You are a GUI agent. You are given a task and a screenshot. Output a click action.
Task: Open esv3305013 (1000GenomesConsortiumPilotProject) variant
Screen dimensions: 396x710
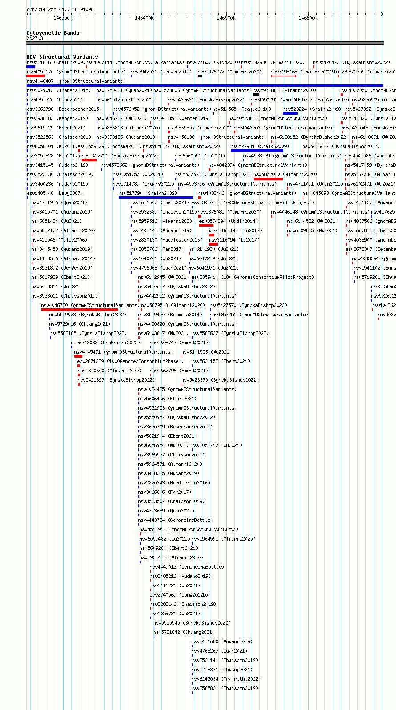[x=253, y=203]
